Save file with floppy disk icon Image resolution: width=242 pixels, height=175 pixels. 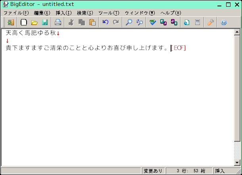pyautogui.click(x=45, y=22)
